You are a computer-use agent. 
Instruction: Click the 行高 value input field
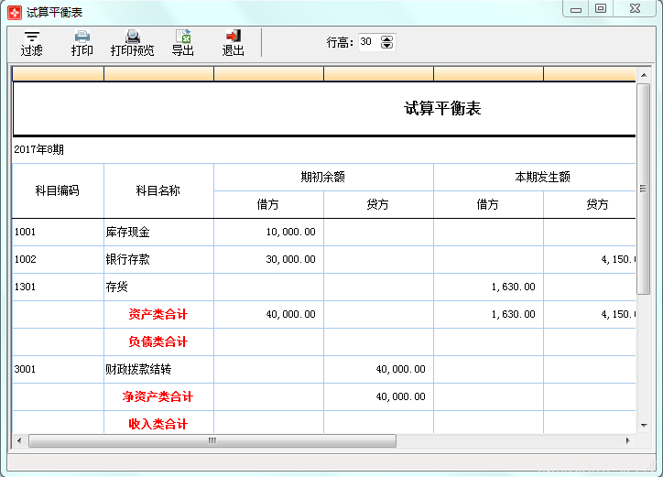point(367,42)
